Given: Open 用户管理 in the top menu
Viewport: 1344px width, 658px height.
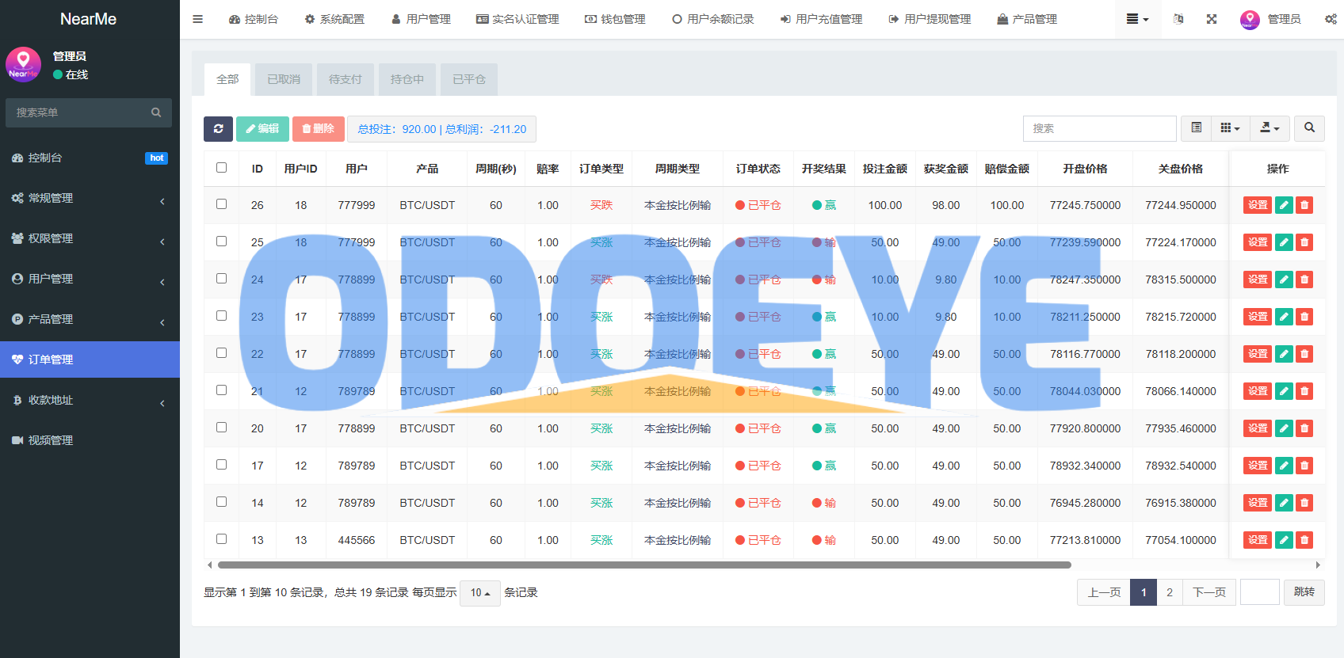Looking at the screenshot, I should pos(421,19).
